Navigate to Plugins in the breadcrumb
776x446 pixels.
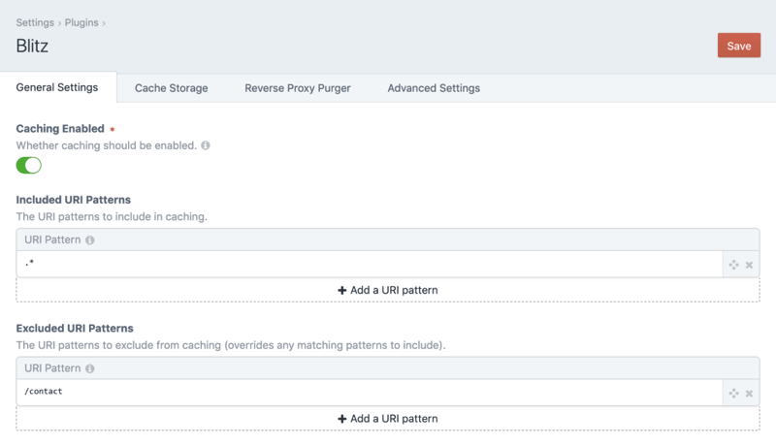(81, 22)
